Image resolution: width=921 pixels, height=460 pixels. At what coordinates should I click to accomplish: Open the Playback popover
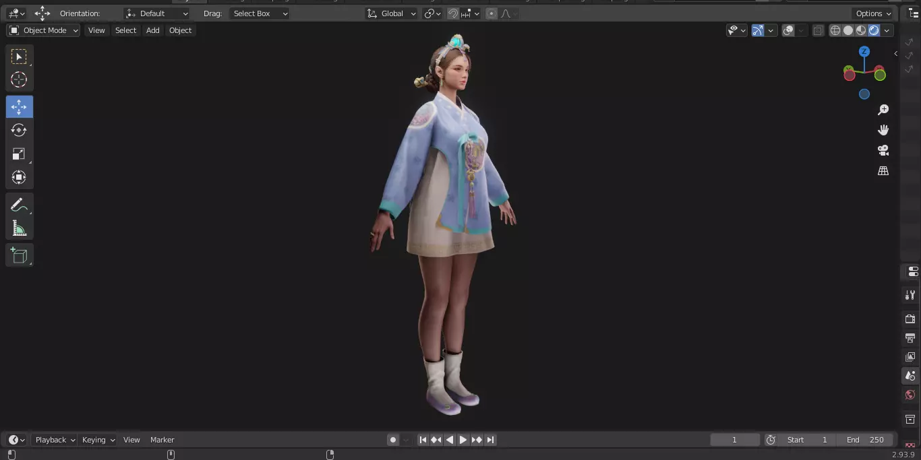click(x=55, y=440)
